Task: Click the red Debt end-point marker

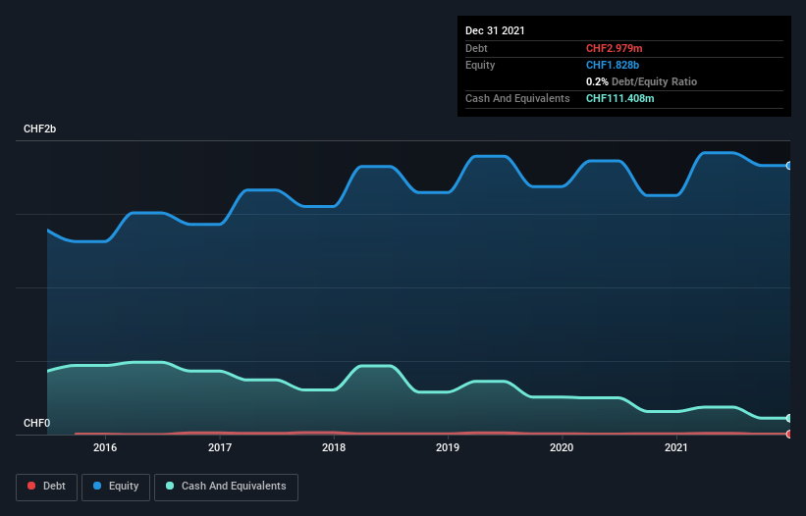Action: point(789,434)
